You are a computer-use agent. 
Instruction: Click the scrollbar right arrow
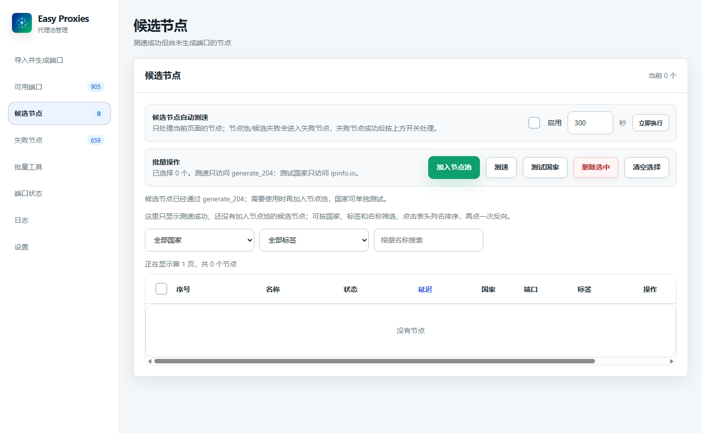(672, 361)
